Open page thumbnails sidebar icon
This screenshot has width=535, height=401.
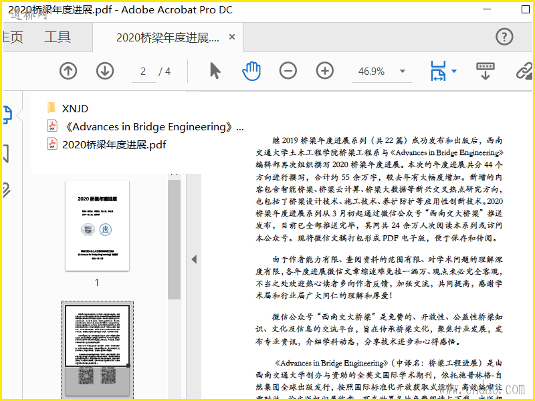(x=7, y=114)
